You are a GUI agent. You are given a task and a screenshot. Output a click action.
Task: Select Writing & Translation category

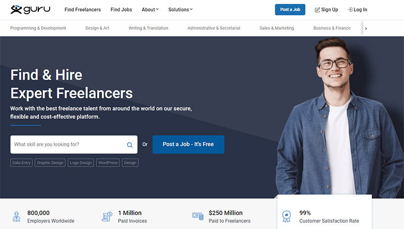pyautogui.click(x=148, y=28)
